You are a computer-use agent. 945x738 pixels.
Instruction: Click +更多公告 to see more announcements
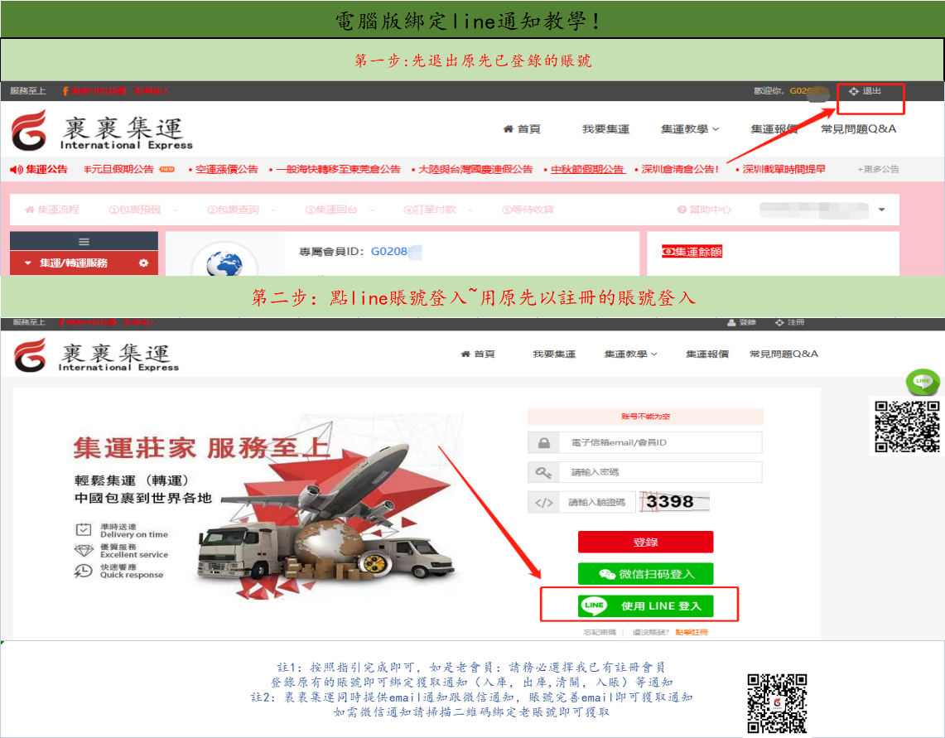878,170
